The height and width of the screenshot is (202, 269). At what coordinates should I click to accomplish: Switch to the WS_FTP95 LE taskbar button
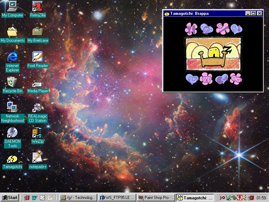[x=117, y=198]
